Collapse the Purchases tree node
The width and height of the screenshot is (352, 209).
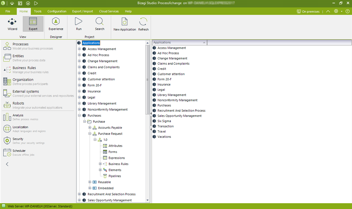[x=79, y=115]
